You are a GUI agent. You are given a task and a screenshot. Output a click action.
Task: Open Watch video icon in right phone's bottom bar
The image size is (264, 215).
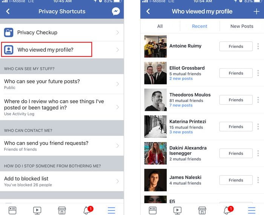click(x=178, y=210)
